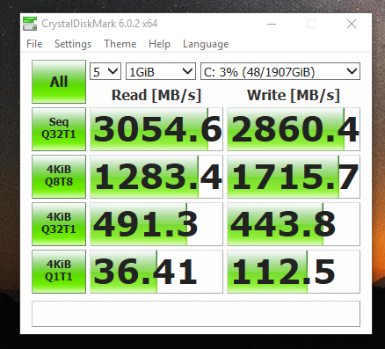Close the CrystalDiskMark window
This screenshot has height=349, width=385.
tap(352, 24)
